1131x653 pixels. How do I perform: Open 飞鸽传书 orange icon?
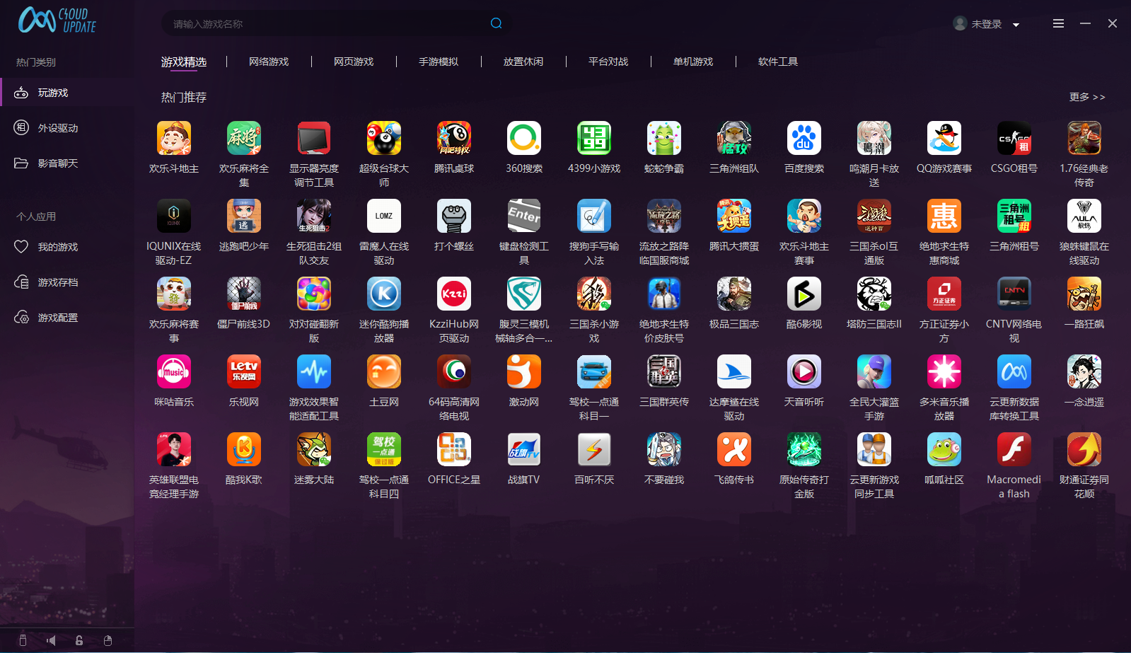pyautogui.click(x=734, y=450)
